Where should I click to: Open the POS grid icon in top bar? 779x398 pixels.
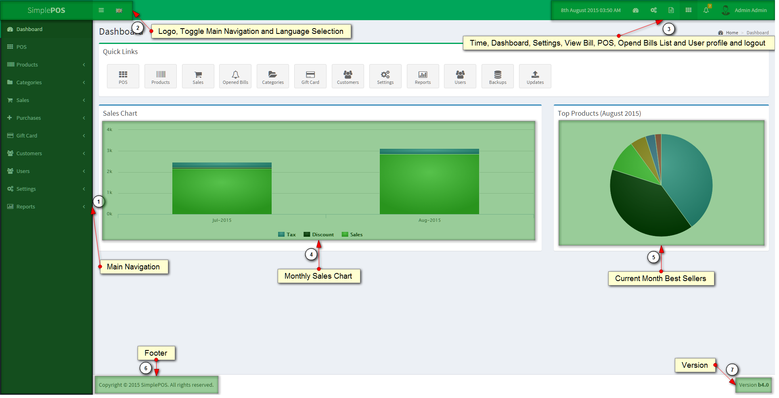(689, 10)
